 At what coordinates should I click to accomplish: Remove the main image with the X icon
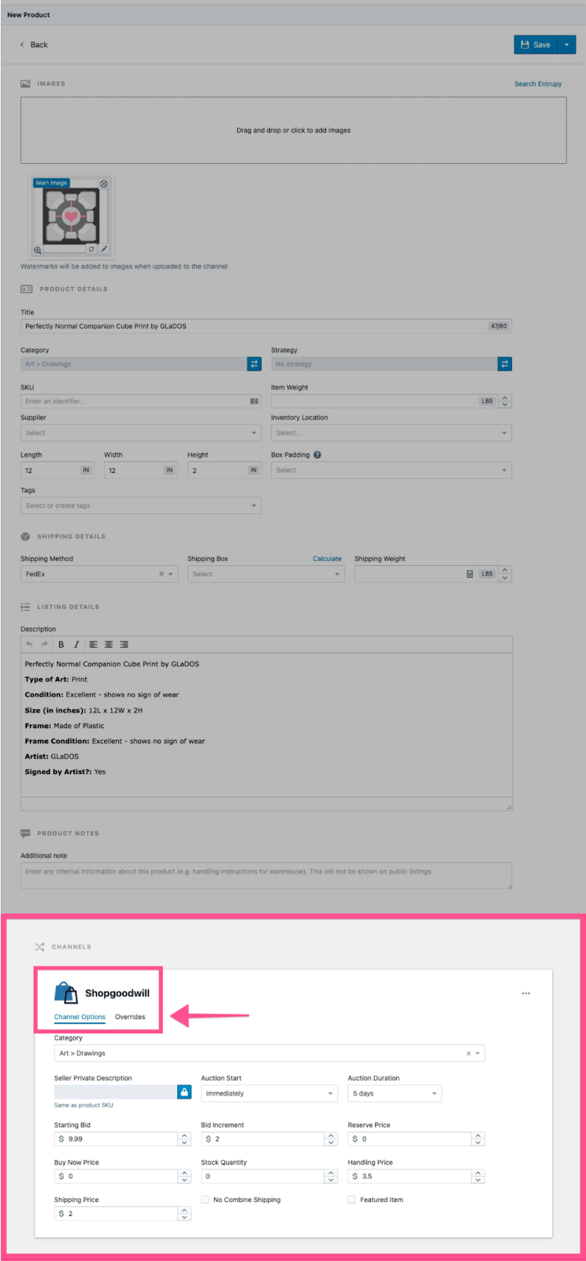104,184
